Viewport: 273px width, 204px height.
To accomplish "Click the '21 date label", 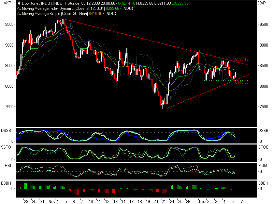I will 163,201.
